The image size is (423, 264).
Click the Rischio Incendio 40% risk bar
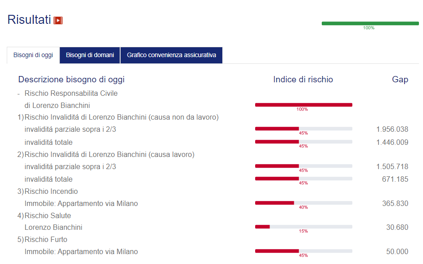click(303, 203)
